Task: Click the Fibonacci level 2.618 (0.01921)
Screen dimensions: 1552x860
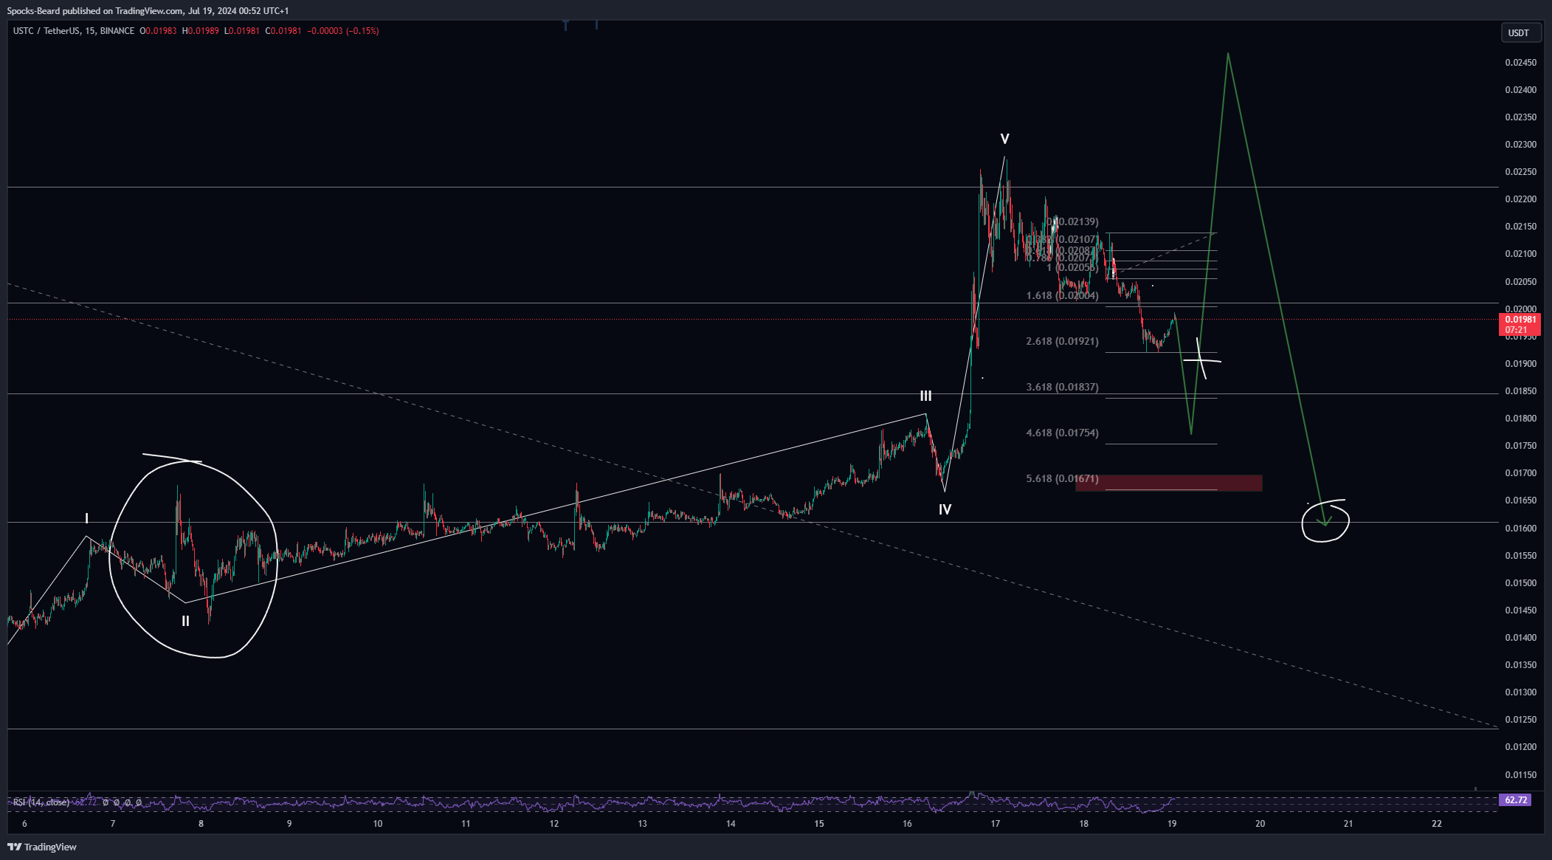Action: coord(1062,341)
